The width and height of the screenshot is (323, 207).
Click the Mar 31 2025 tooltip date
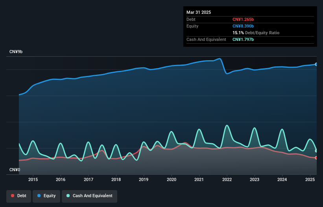coord(199,12)
